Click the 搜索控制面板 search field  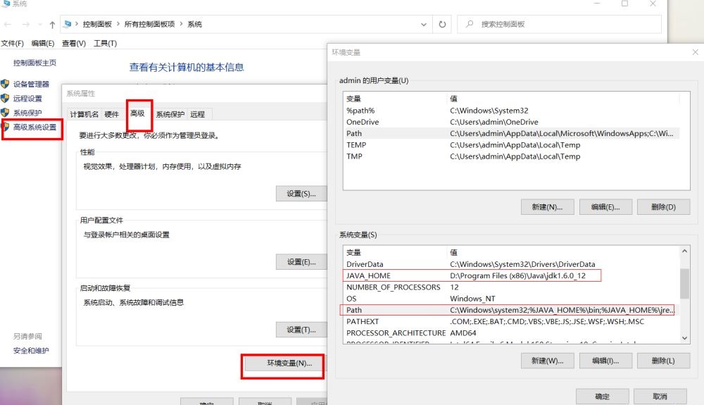[x=563, y=24]
